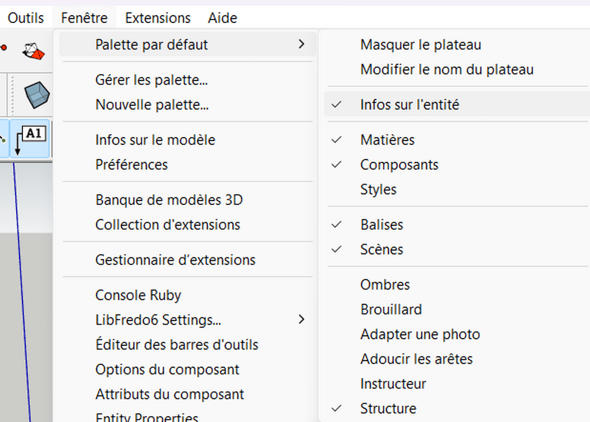This screenshot has height=422, width=590.
Task: Hide the Balises panel
Action: click(x=381, y=225)
